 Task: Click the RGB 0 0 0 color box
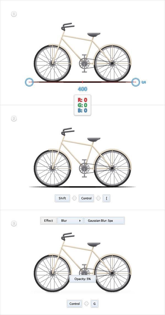tap(82, 105)
